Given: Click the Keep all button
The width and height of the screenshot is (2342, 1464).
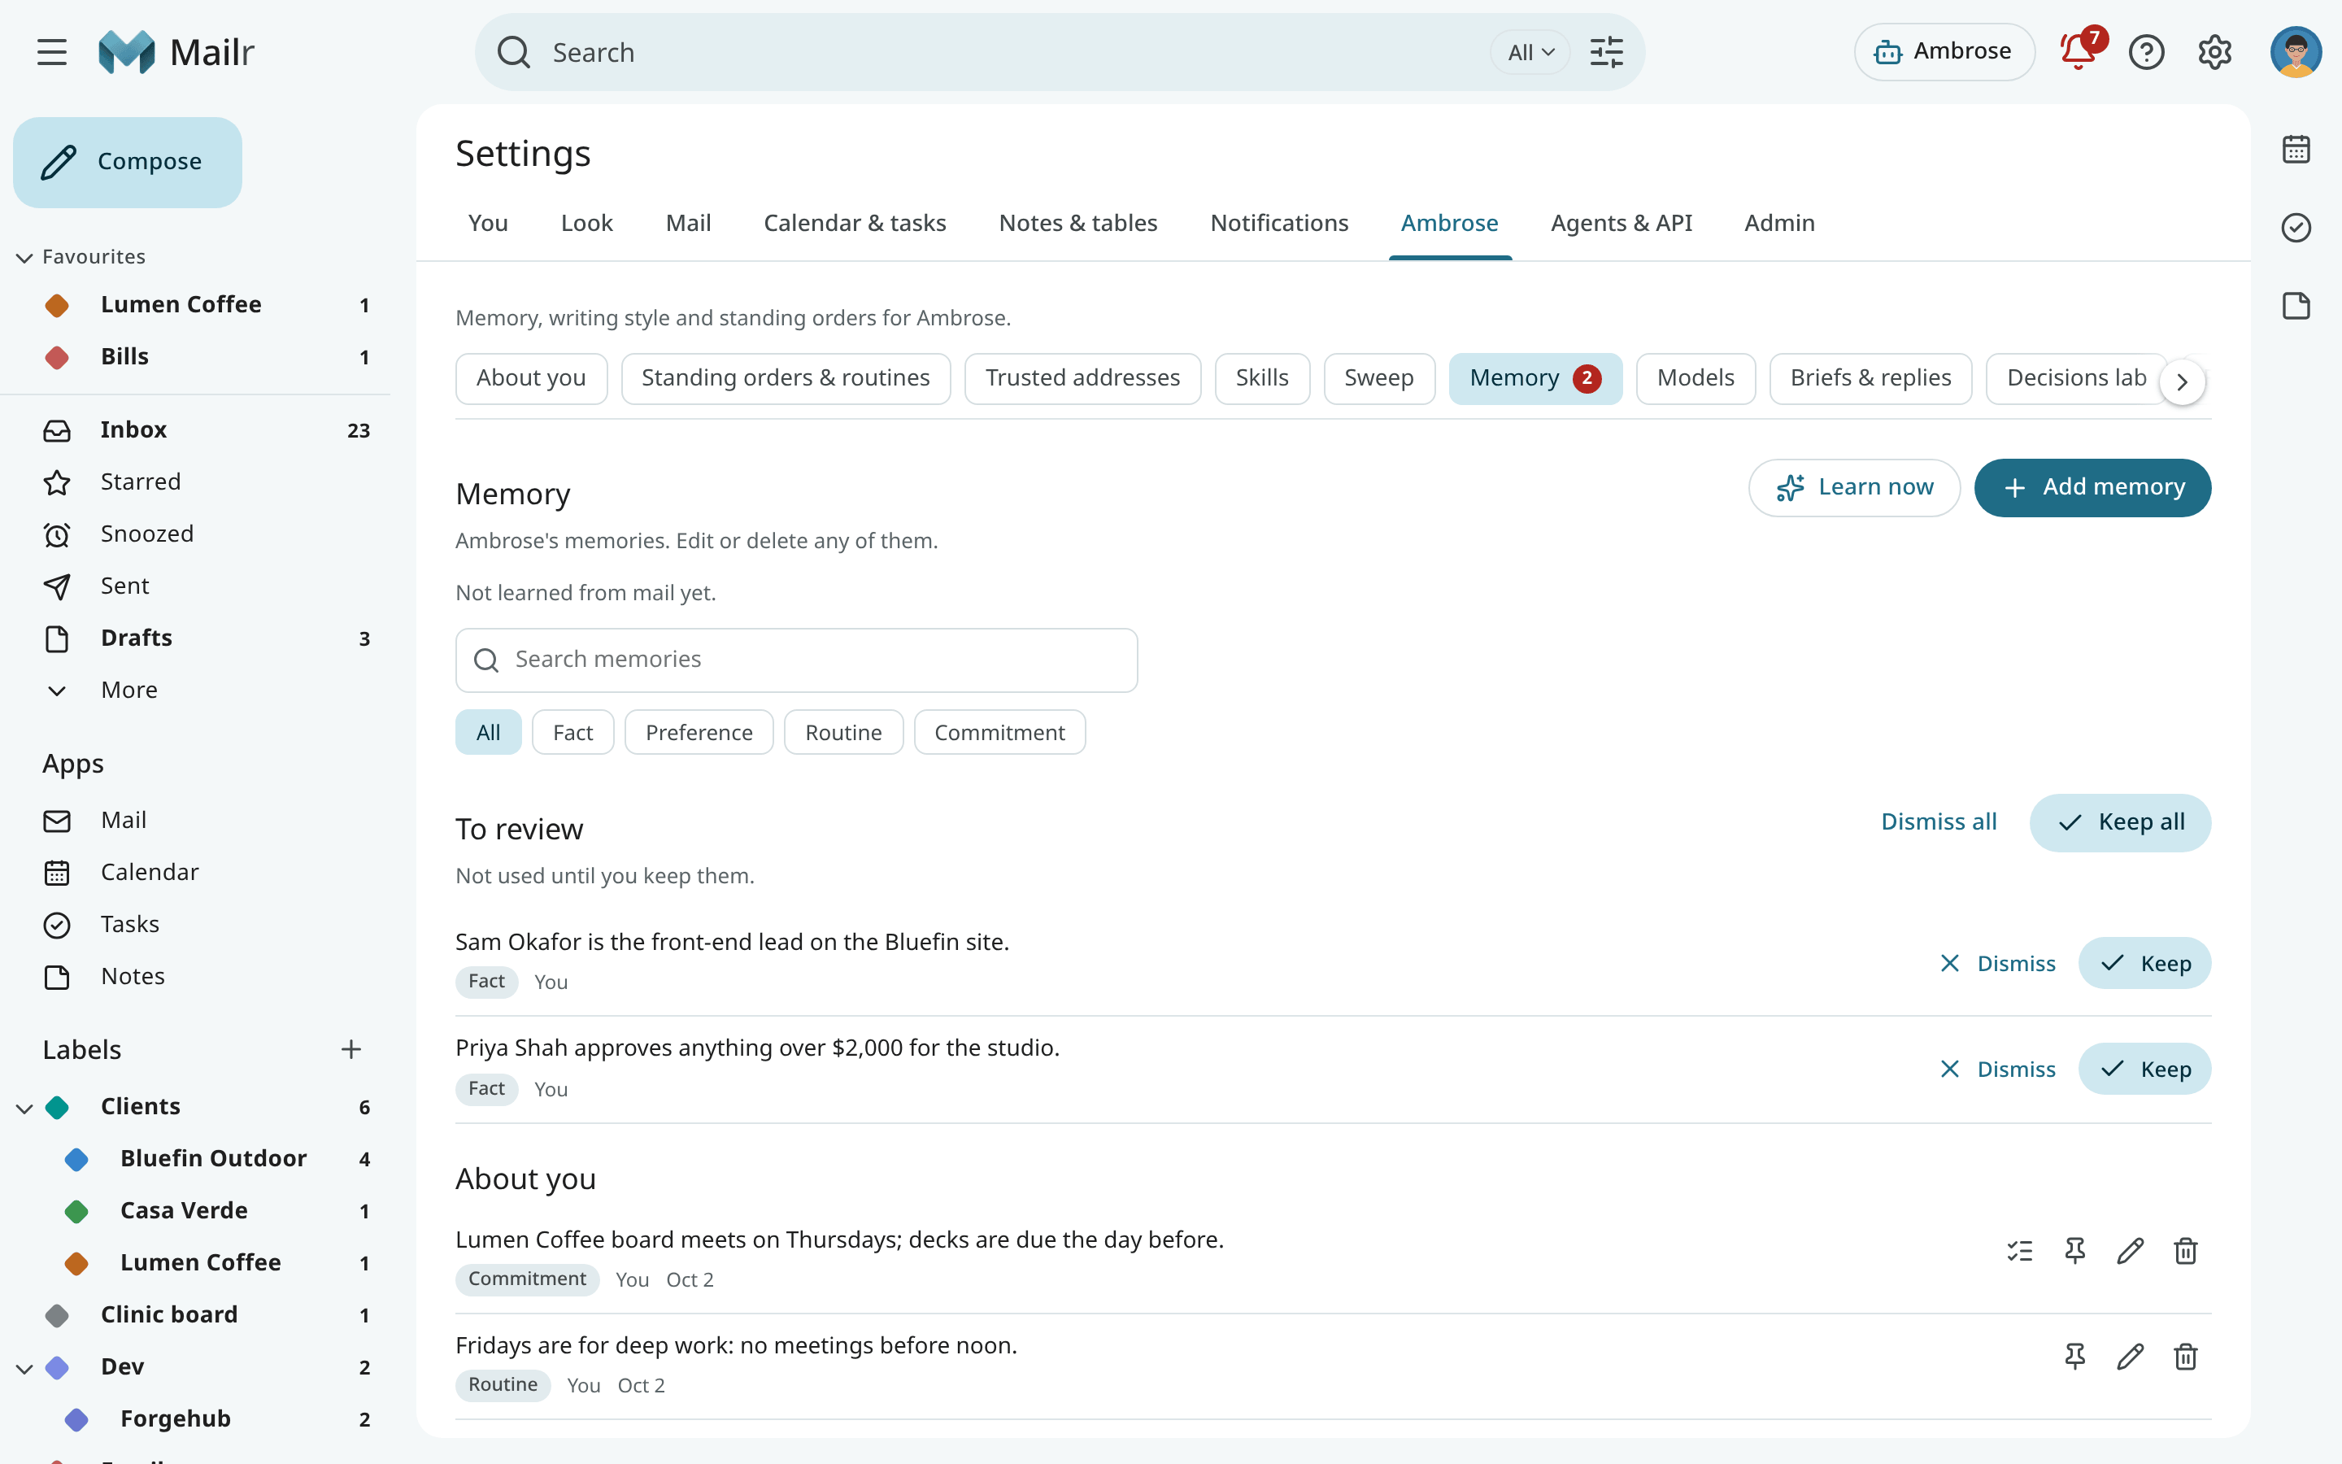Looking at the screenshot, I should (2120, 822).
